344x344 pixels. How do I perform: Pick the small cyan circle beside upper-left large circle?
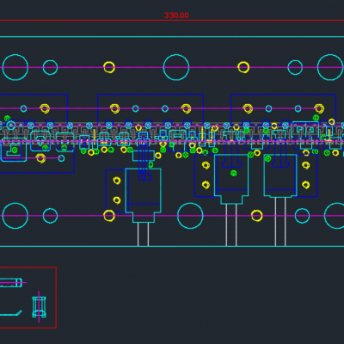click(50, 67)
